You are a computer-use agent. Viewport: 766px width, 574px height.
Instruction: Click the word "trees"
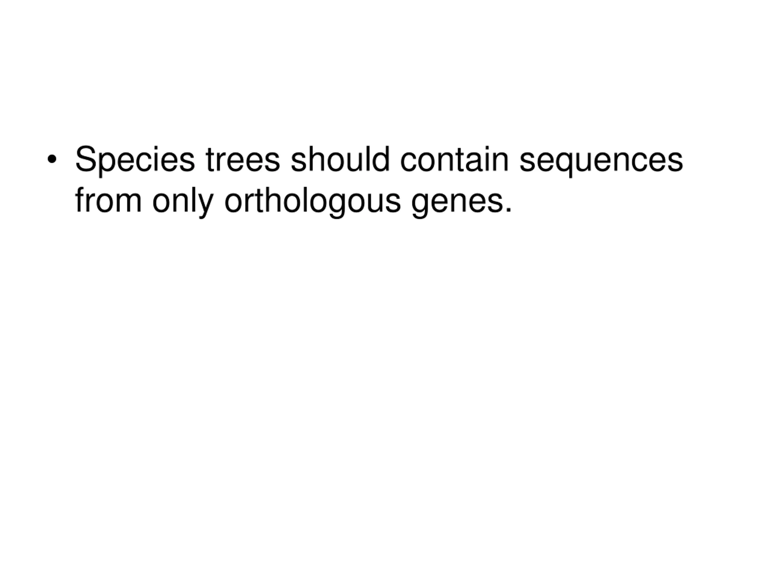[x=243, y=160]
